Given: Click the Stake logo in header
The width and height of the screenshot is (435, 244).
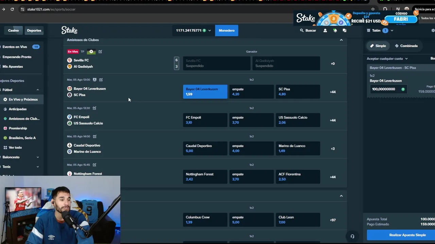Looking at the screenshot, I should pyautogui.click(x=69, y=30).
